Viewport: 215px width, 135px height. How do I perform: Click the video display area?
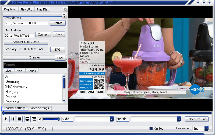coord(140,58)
